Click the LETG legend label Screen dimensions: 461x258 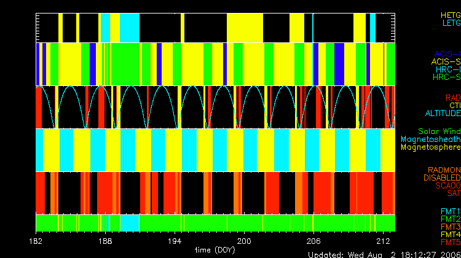click(451, 23)
